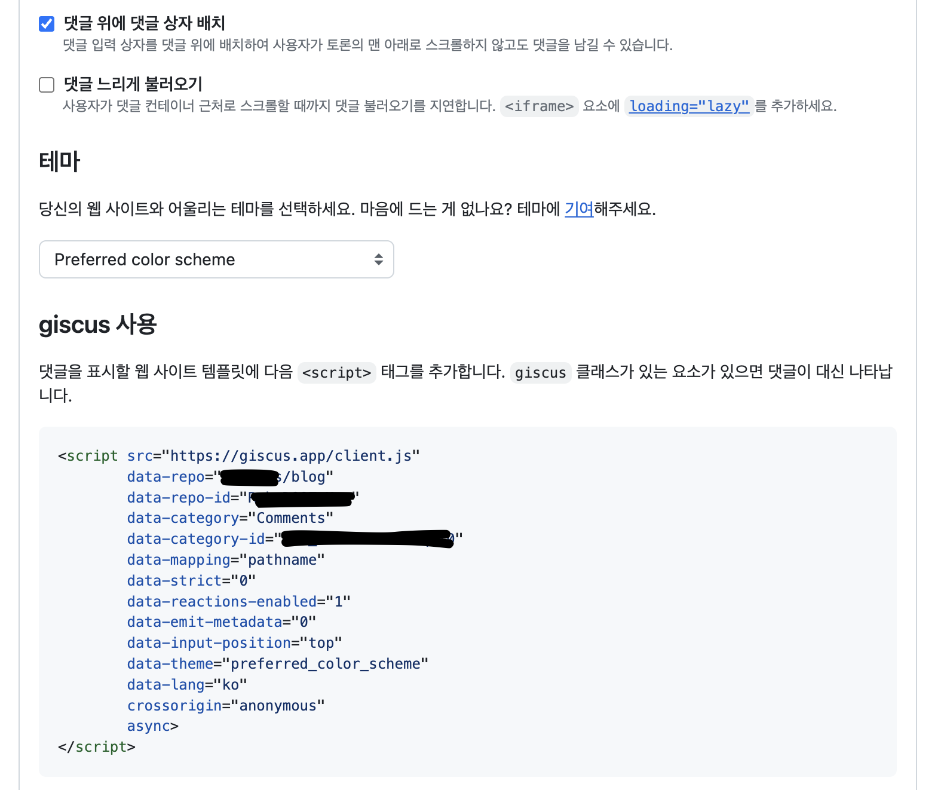Viewport: 944px width, 790px height.
Task: Click the <script> inline code tag
Action: pyautogui.click(x=336, y=373)
